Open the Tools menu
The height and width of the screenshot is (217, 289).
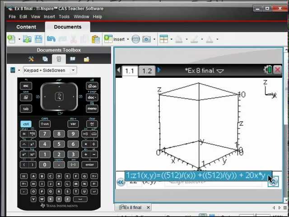[64, 17]
